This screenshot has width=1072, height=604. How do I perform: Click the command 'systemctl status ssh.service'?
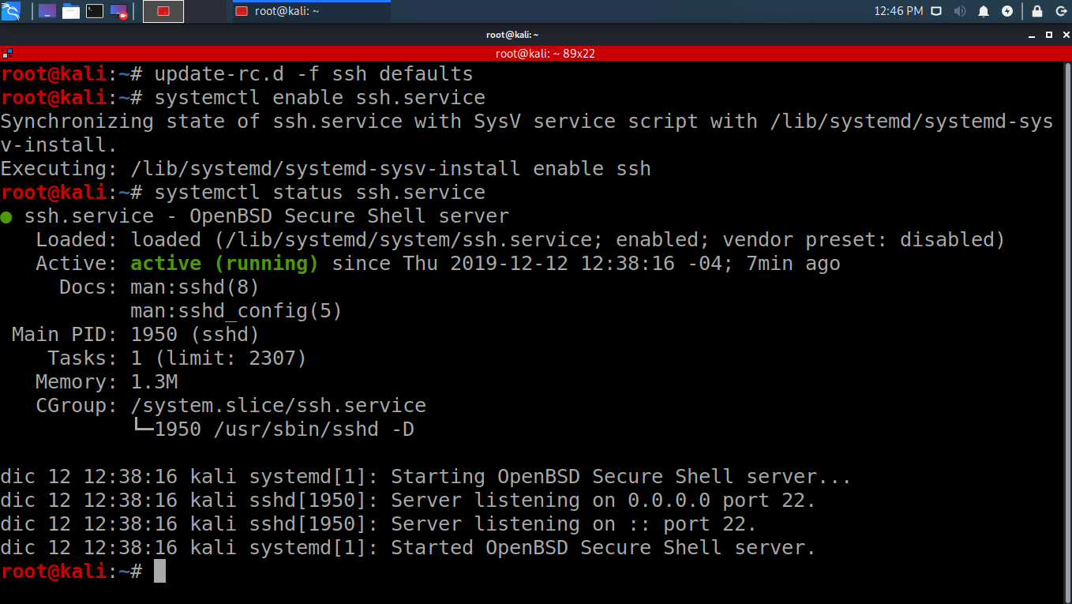pyautogui.click(x=320, y=193)
